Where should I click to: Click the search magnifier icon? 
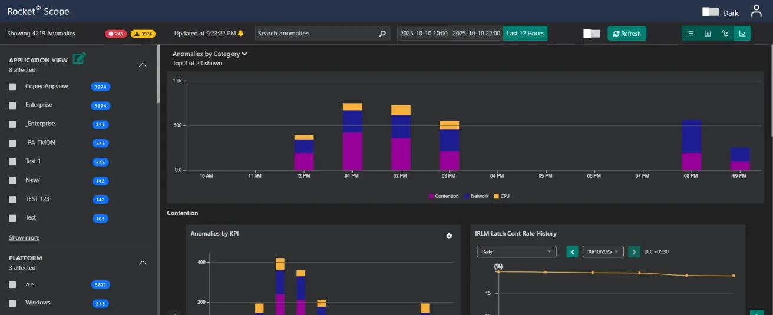(x=382, y=34)
